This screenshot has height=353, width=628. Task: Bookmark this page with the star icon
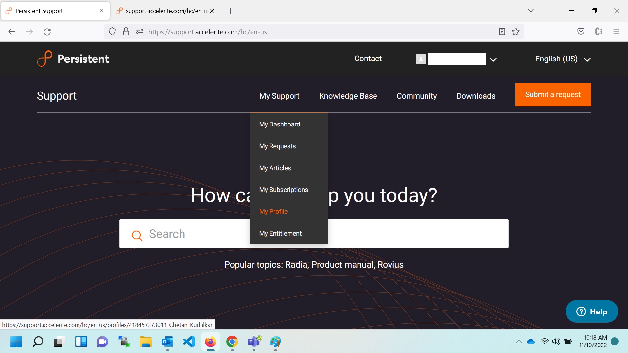pyautogui.click(x=516, y=32)
